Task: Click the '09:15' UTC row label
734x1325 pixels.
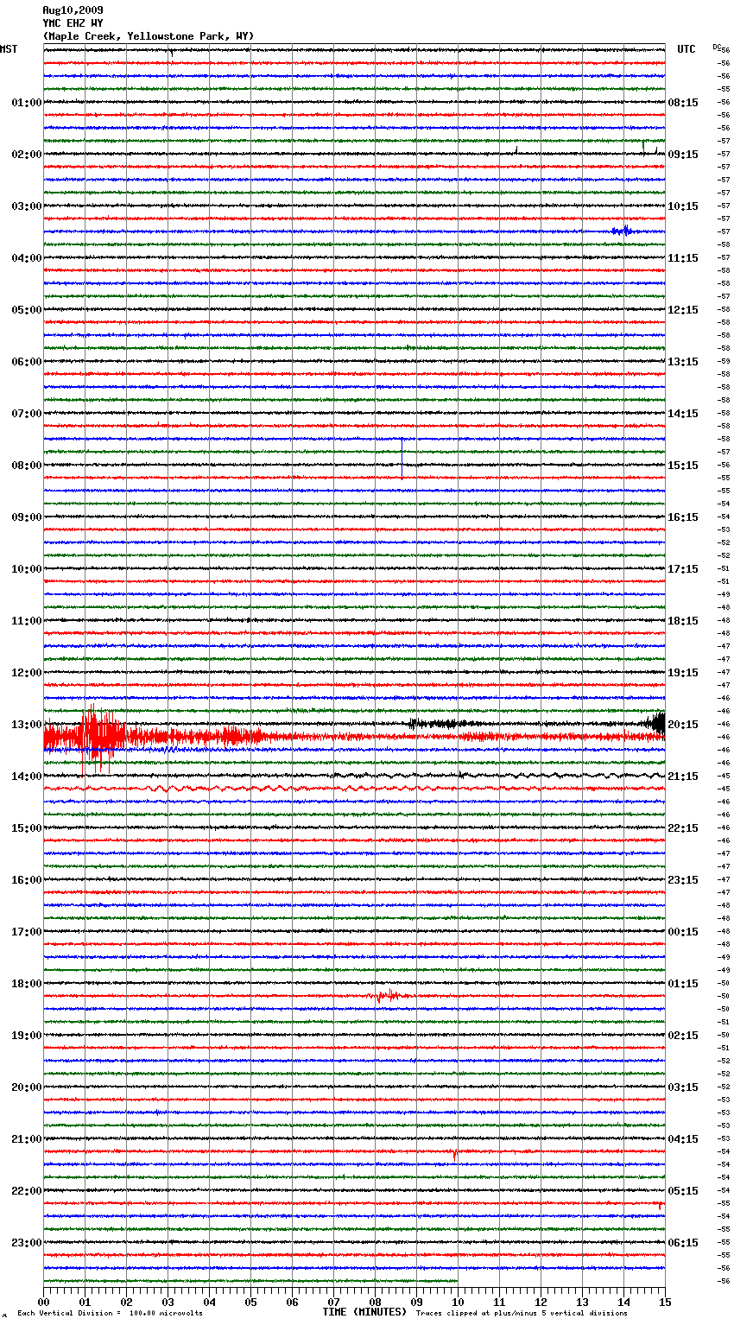Action: (x=683, y=155)
